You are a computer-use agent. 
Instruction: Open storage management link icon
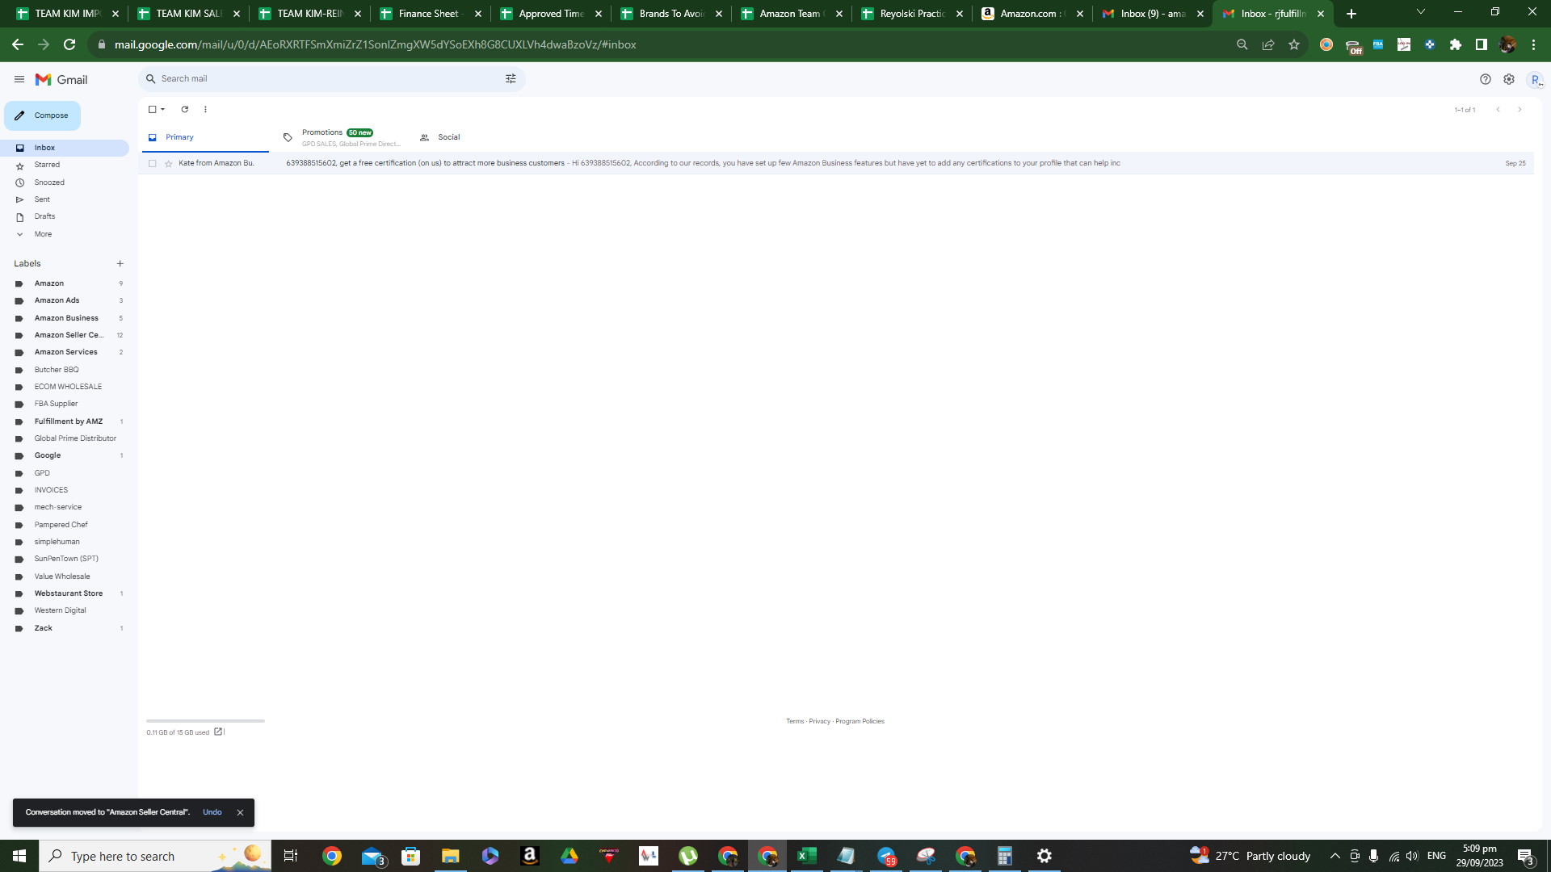pos(218,732)
